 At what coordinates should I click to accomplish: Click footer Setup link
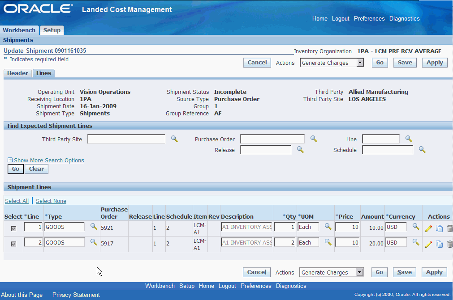[x=187, y=286]
